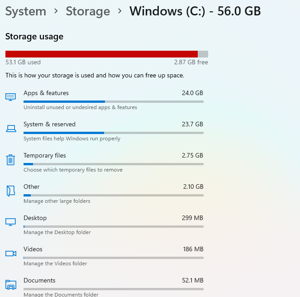Open the Documents storage category

pyautogui.click(x=39, y=281)
